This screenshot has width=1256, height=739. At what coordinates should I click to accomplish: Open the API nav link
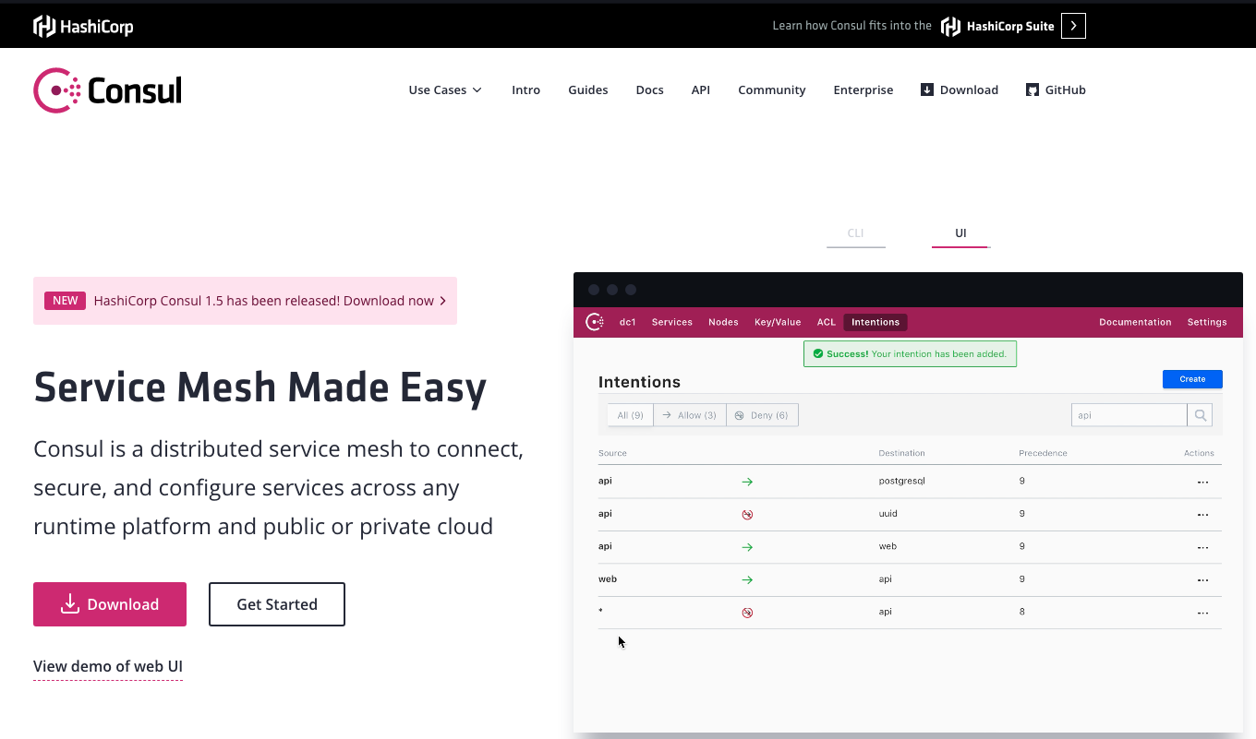pyautogui.click(x=701, y=89)
